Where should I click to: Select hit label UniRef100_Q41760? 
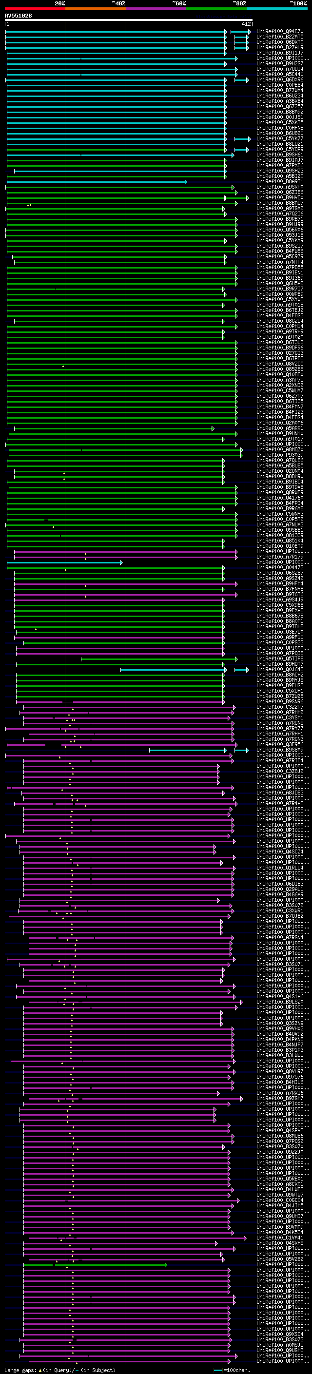coord(280,498)
